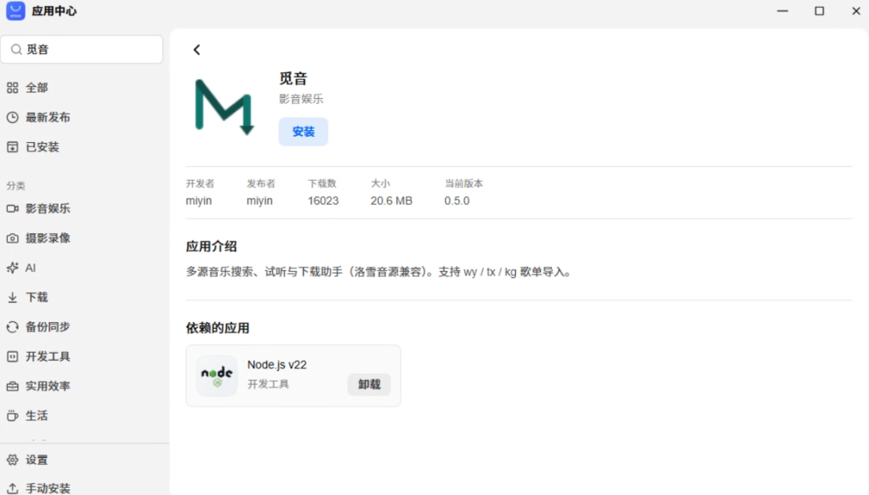Image resolution: width=869 pixels, height=495 pixels.
Task: Click the code icon beside 开发工具
Action: point(12,357)
